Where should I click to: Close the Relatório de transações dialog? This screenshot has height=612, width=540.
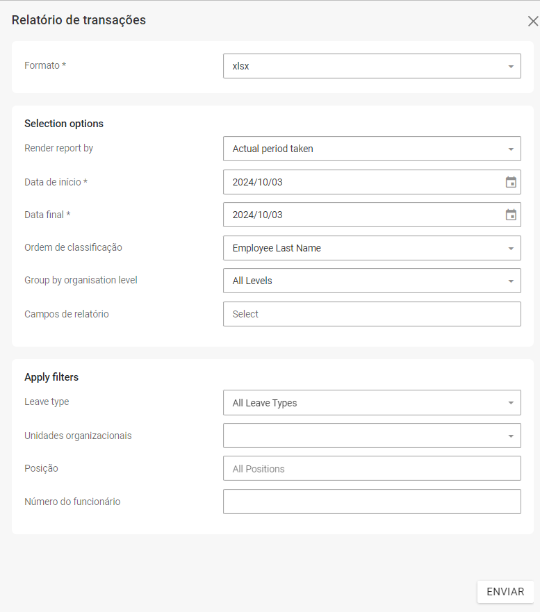[532, 21]
